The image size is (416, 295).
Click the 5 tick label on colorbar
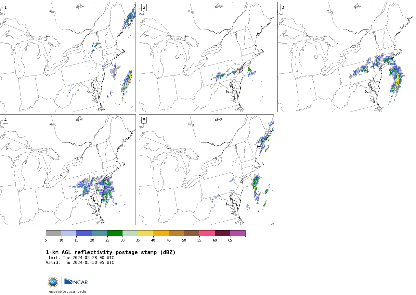click(46, 240)
